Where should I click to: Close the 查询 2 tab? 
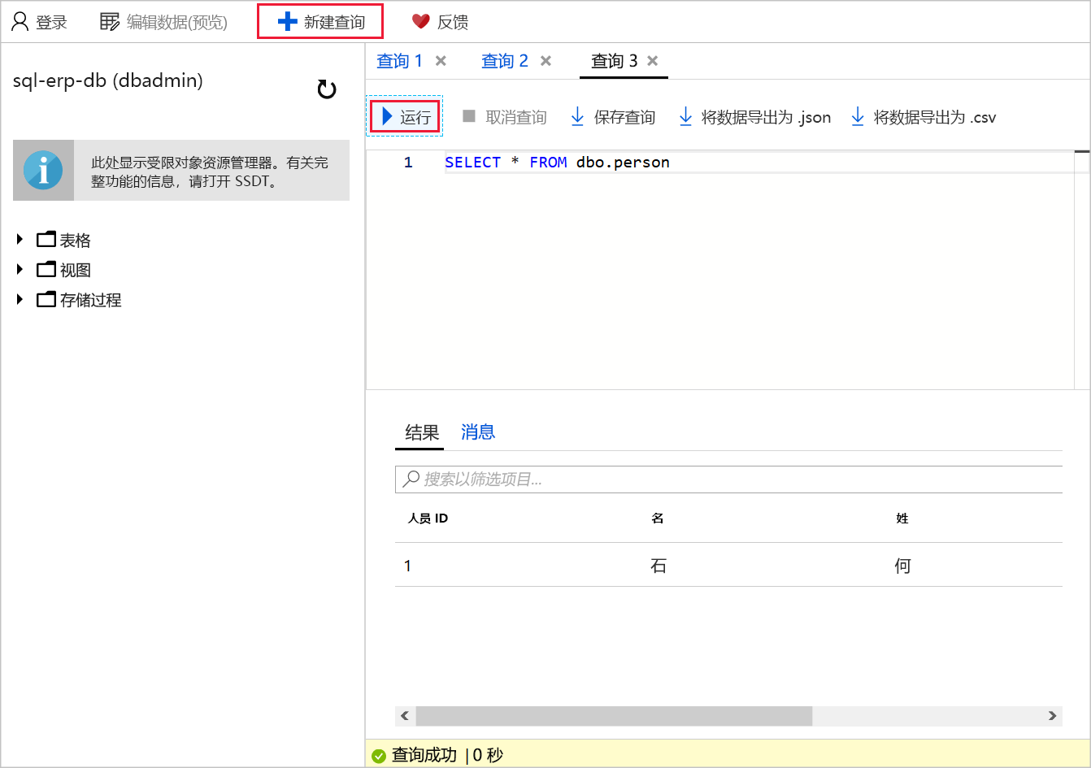coord(545,61)
